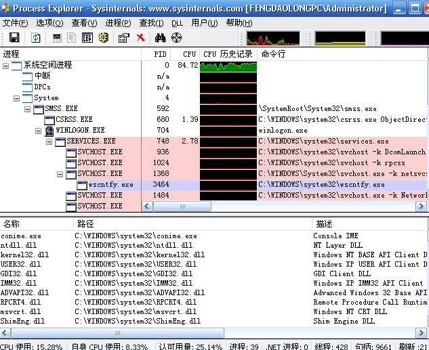Click the Refresh Now toolbar icon
The image size is (429, 350).
click(x=35, y=37)
